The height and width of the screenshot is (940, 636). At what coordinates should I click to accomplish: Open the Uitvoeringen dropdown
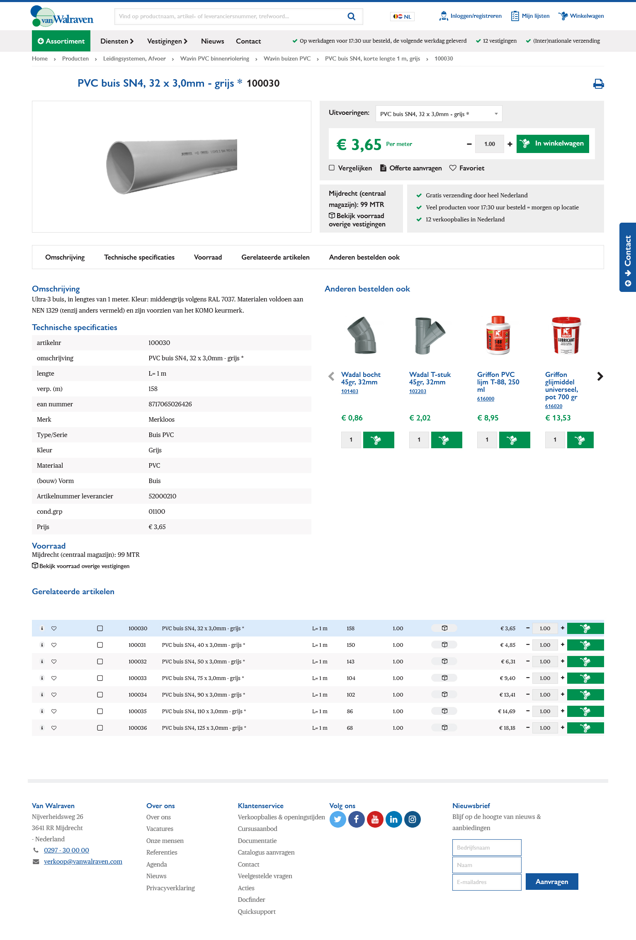point(439,114)
